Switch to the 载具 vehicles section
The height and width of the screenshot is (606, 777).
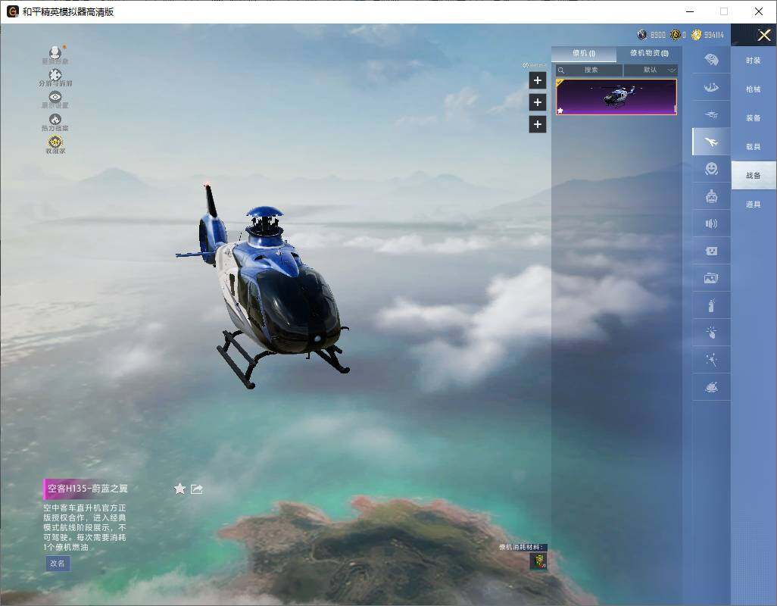point(753,147)
